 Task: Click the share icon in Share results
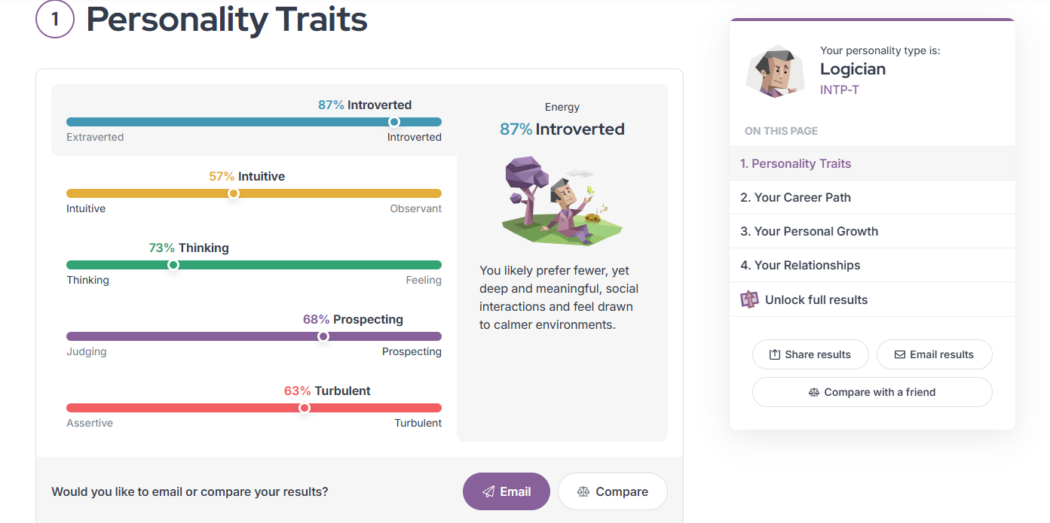[x=774, y=354]
